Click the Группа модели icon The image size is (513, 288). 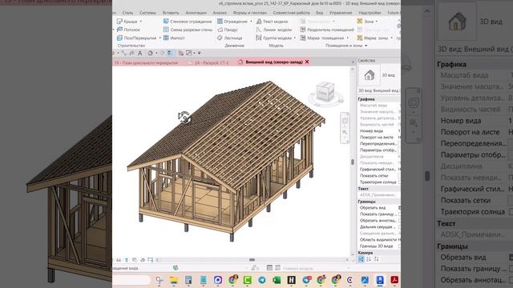259,38
